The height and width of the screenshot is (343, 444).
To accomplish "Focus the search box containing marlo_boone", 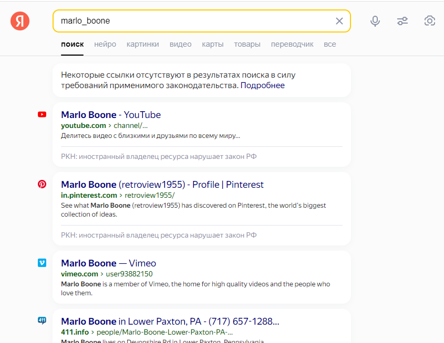I will coord(194,21).
